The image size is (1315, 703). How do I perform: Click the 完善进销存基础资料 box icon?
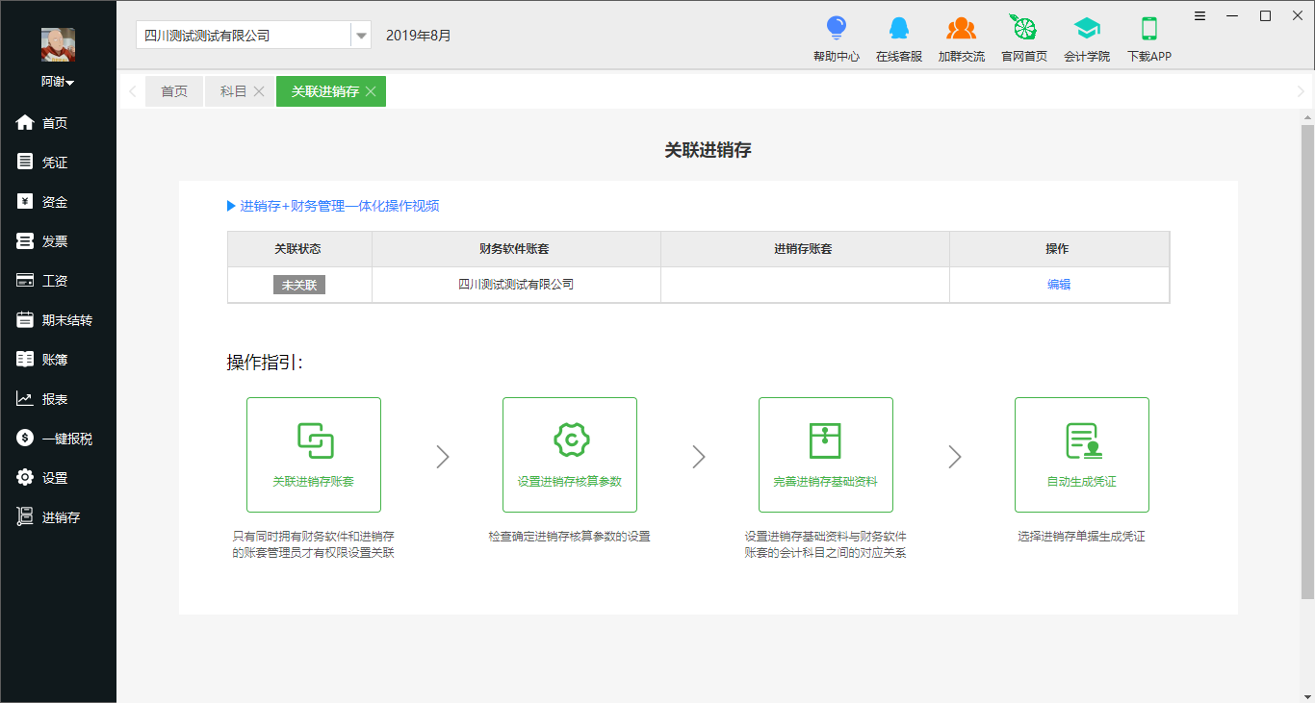[x=826, y=440]
